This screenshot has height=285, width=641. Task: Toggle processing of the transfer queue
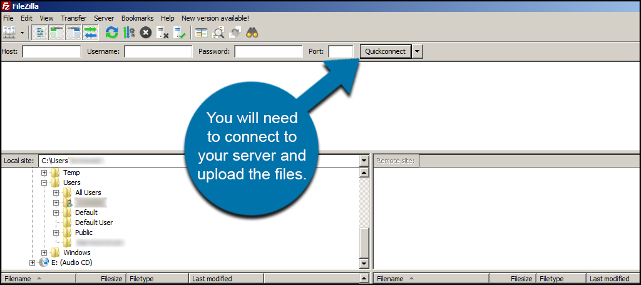[129, 32]
